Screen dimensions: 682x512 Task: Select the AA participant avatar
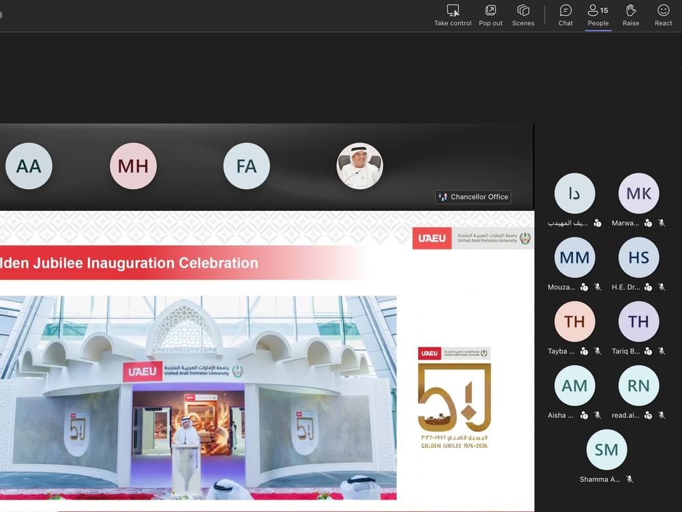29,166
